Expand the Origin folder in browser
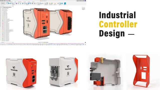 [2, 11]
